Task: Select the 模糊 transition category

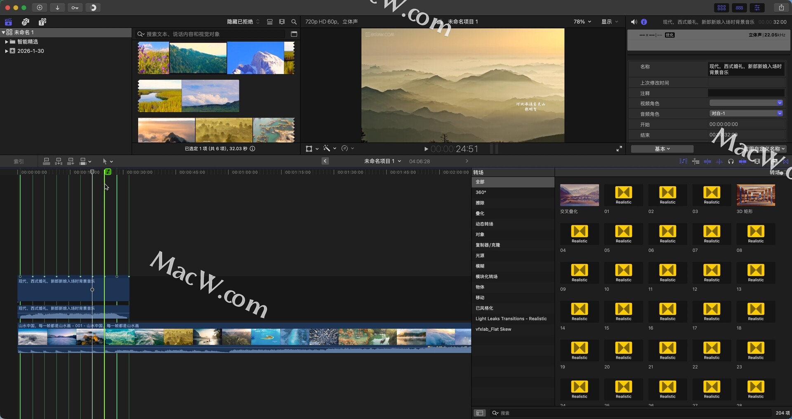Action: pyautogui.click(x=480, y=266)
